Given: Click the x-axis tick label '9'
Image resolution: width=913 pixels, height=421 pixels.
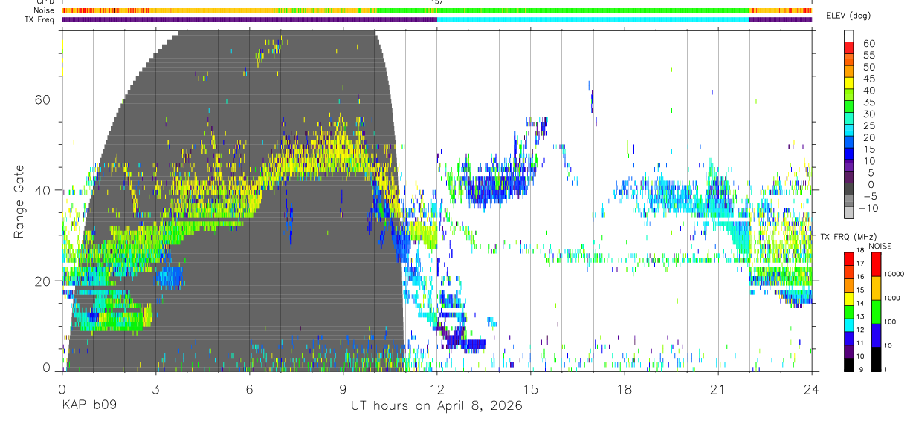Looking at the screenshot, I should coord(343,391).
